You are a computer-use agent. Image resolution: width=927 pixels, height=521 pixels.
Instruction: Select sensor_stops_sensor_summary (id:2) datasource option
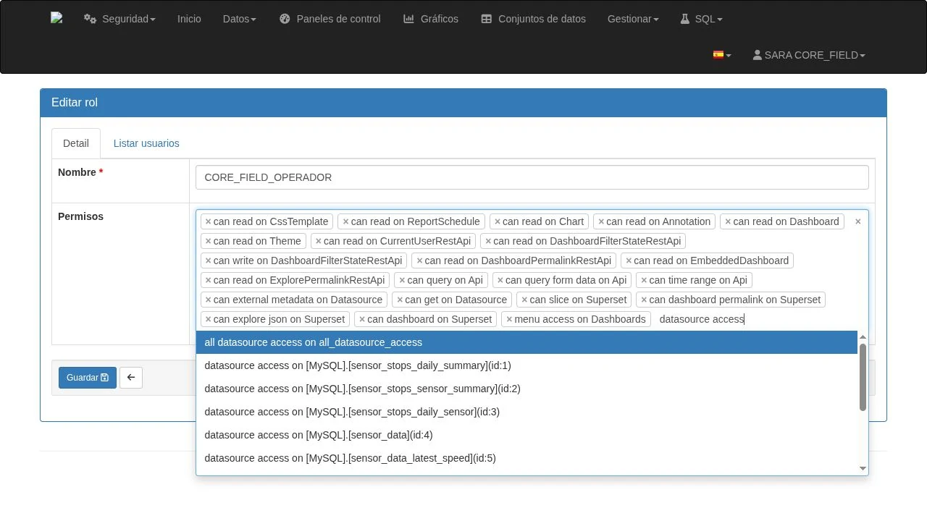tap(527, 389)
